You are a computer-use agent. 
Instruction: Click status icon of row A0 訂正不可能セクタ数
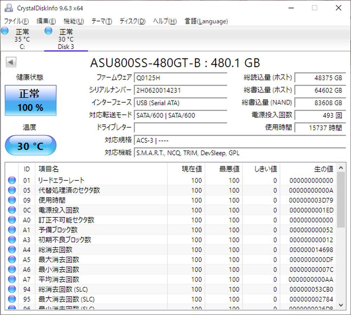click(x=12, y=220)
